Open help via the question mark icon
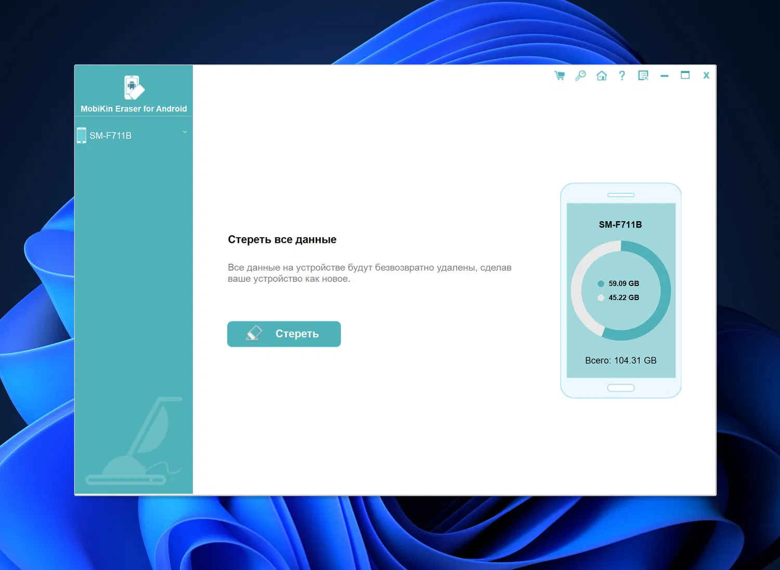This screenshot has width=780, height=570. [622, 76]
